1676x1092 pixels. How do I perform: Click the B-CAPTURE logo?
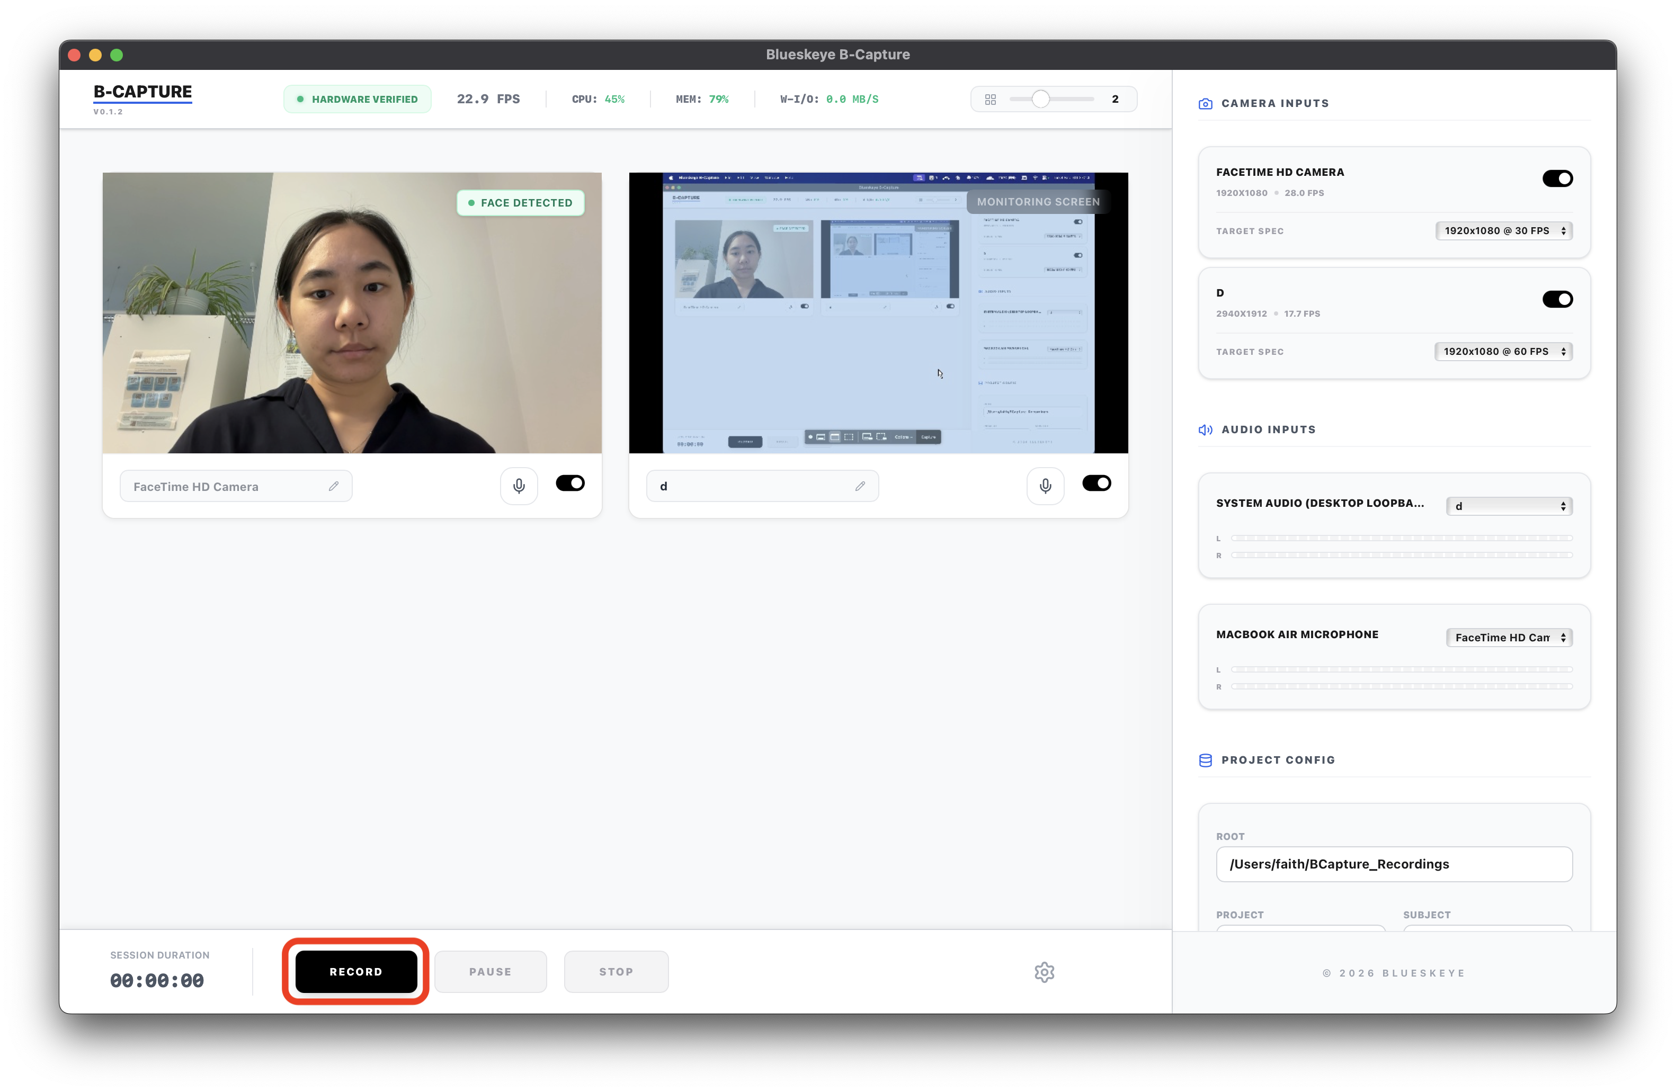tap(143, 92)
